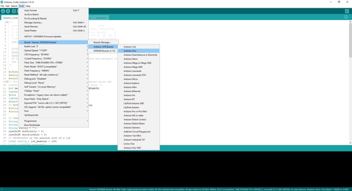
Task: Open WiFi101 / WiFiNINA Firmware Updater
Action: 53,36
